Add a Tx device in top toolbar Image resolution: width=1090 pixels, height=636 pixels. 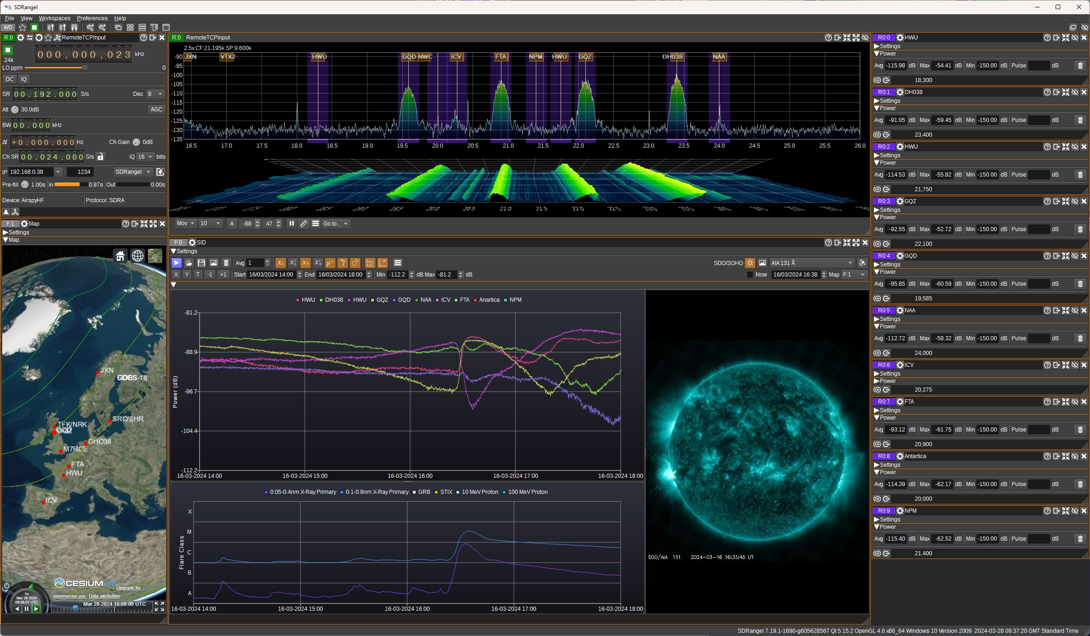[62, 28]
